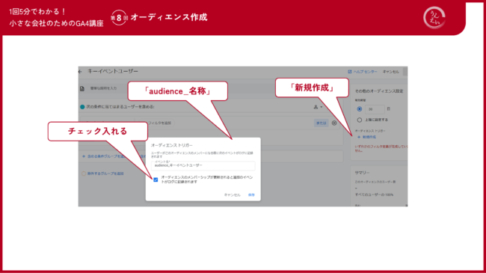Click the blue save button in dialog

tap(251, 194)
